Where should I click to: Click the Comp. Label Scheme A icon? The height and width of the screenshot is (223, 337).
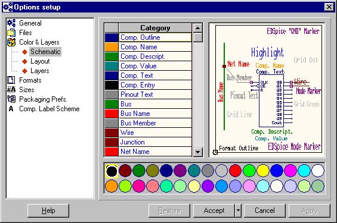pos(11,109)
